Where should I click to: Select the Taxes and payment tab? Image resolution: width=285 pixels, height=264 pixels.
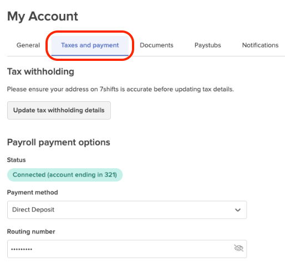pos(90,45)
